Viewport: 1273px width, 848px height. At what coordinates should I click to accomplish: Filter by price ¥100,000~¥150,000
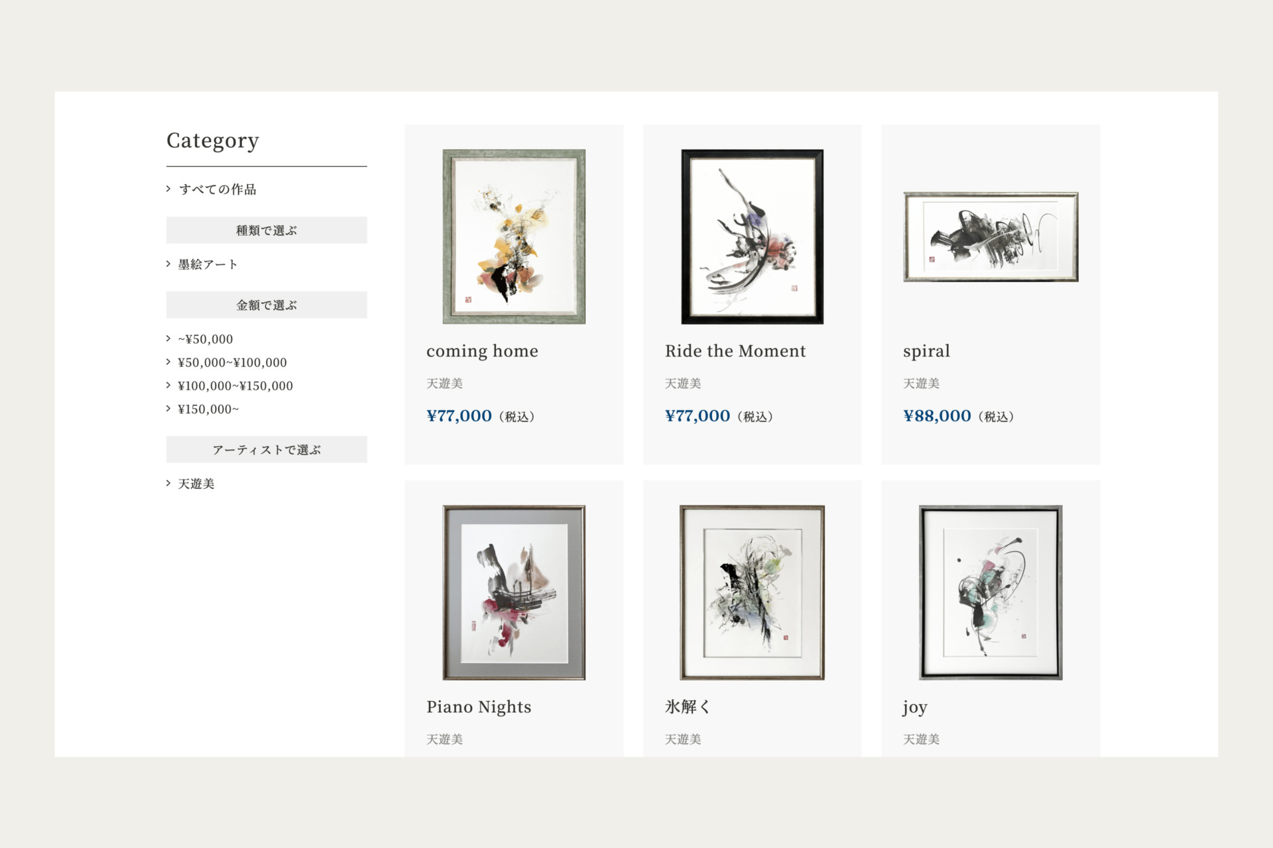pos(235,386)
